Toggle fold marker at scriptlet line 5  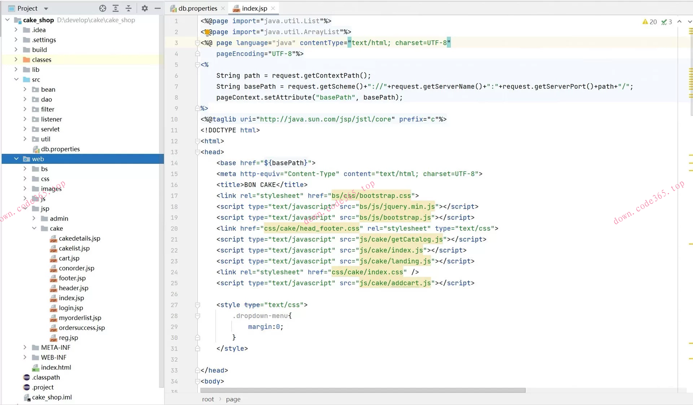[x=197, y=65]
